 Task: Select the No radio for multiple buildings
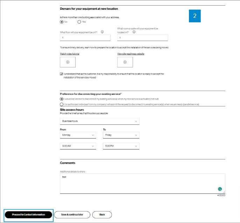62,22
